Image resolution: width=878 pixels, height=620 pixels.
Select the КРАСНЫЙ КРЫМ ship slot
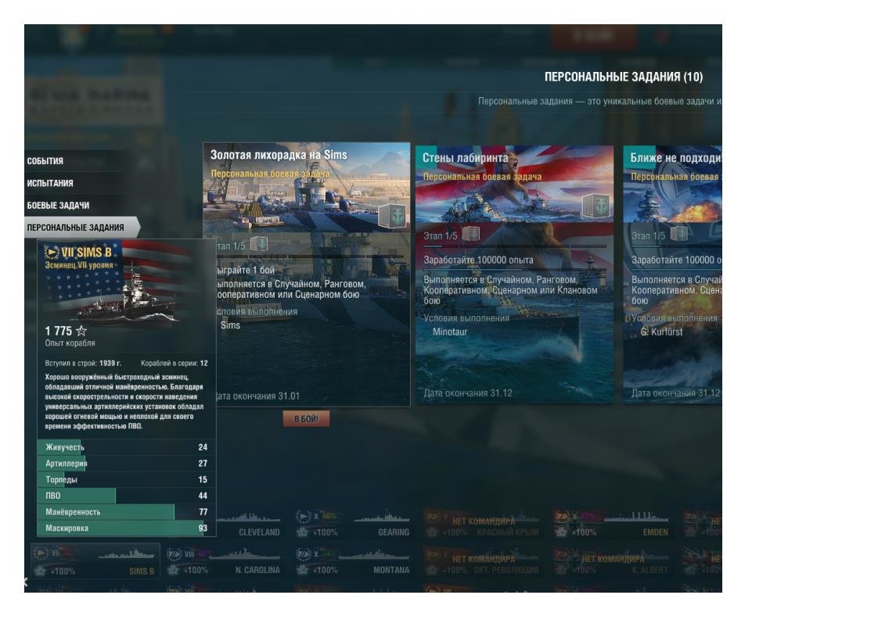point(482,525)
